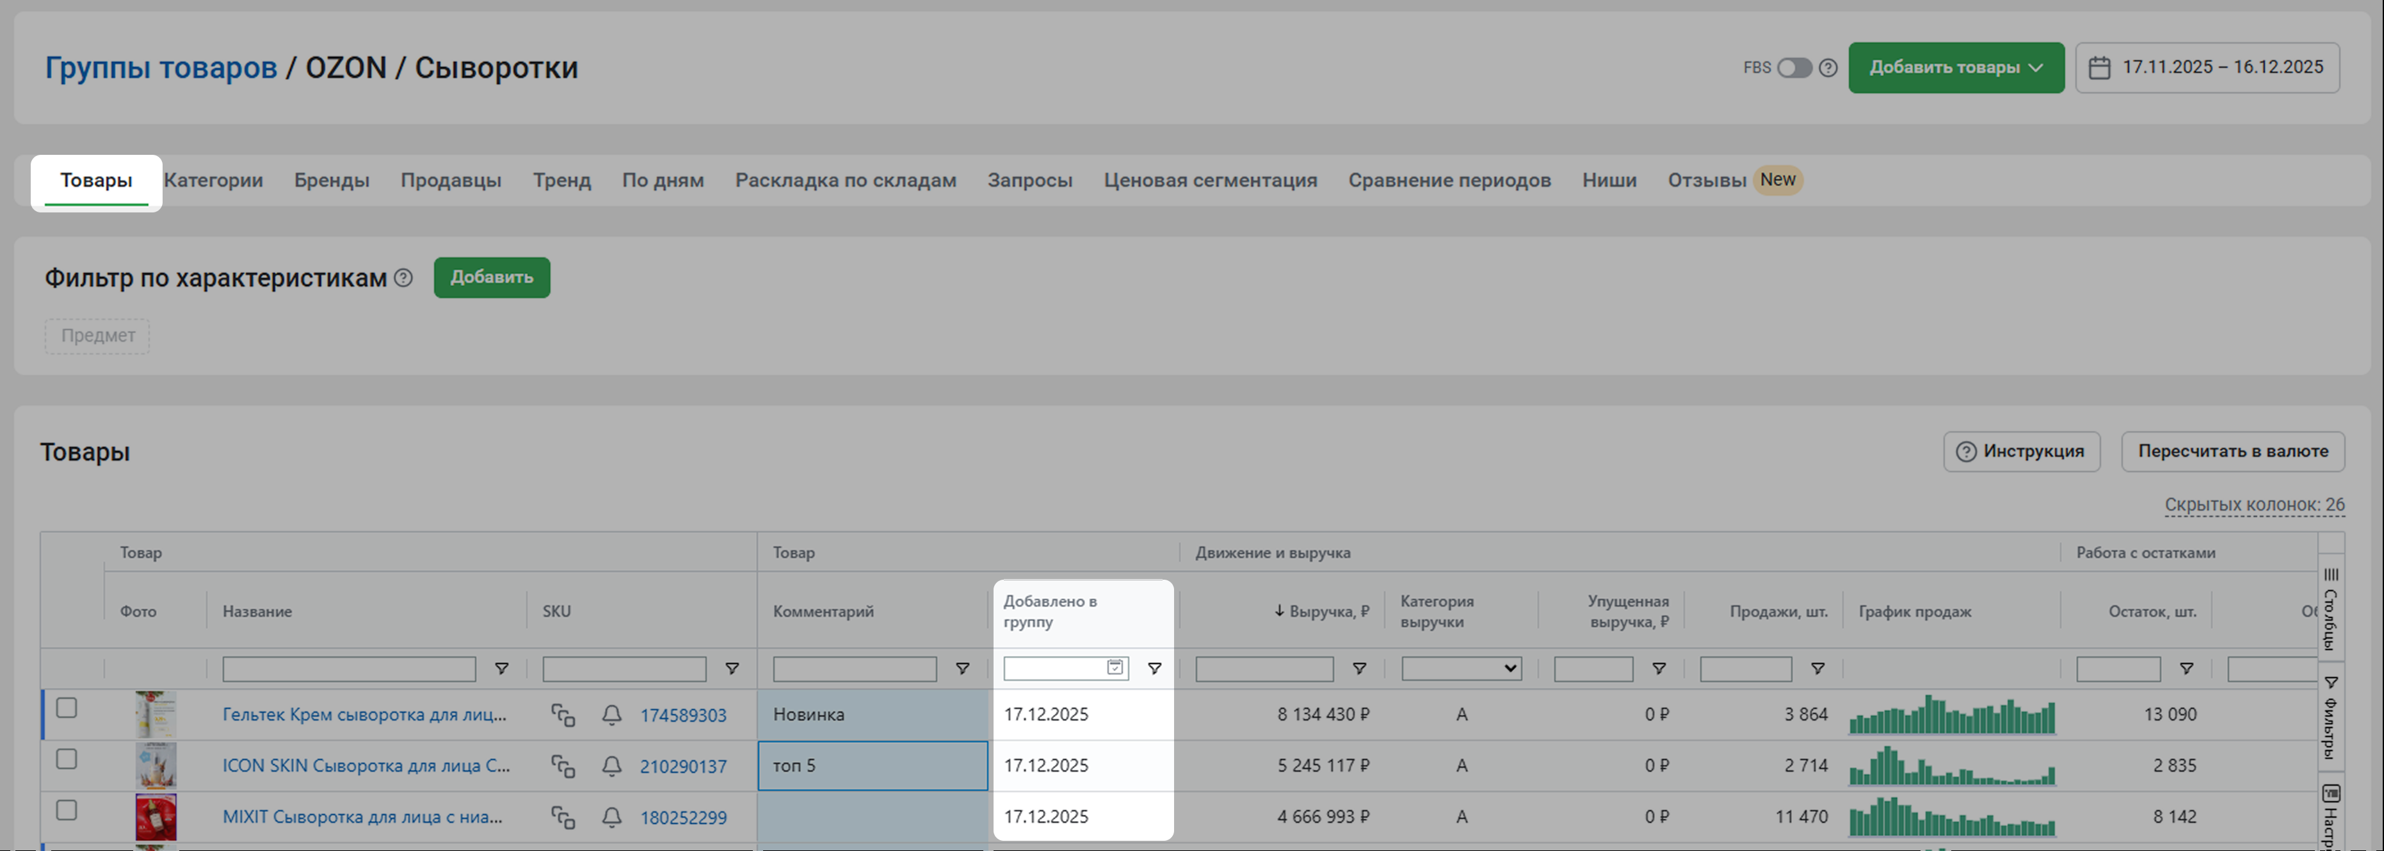Open the calendar picker in the Добавлено в группу filter

(x=1115, y=668)
